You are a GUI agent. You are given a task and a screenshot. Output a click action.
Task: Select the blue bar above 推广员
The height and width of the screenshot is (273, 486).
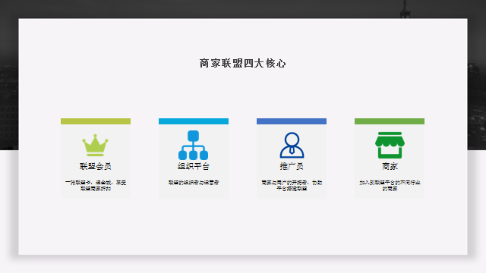coord(292,121)
